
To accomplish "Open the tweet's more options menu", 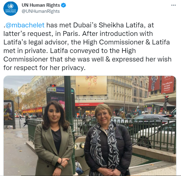I will pos(173,5).
